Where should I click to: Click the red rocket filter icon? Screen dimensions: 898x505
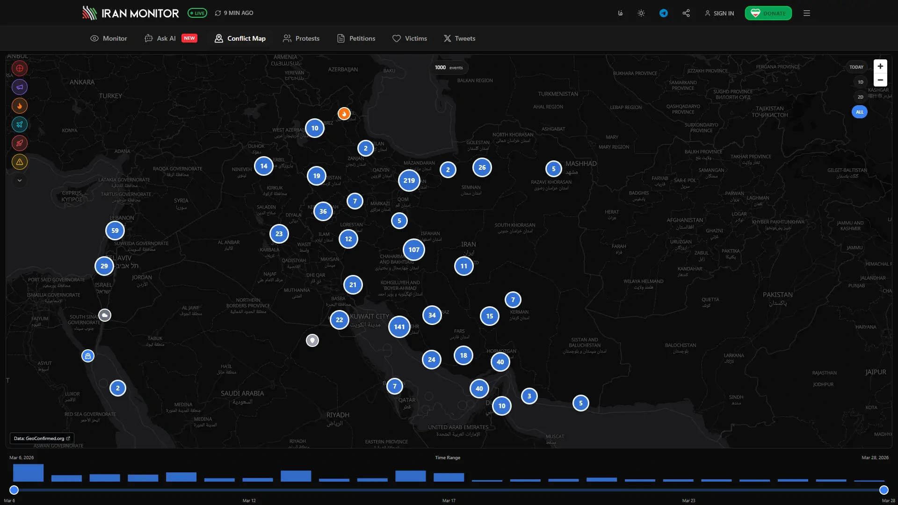20,143
